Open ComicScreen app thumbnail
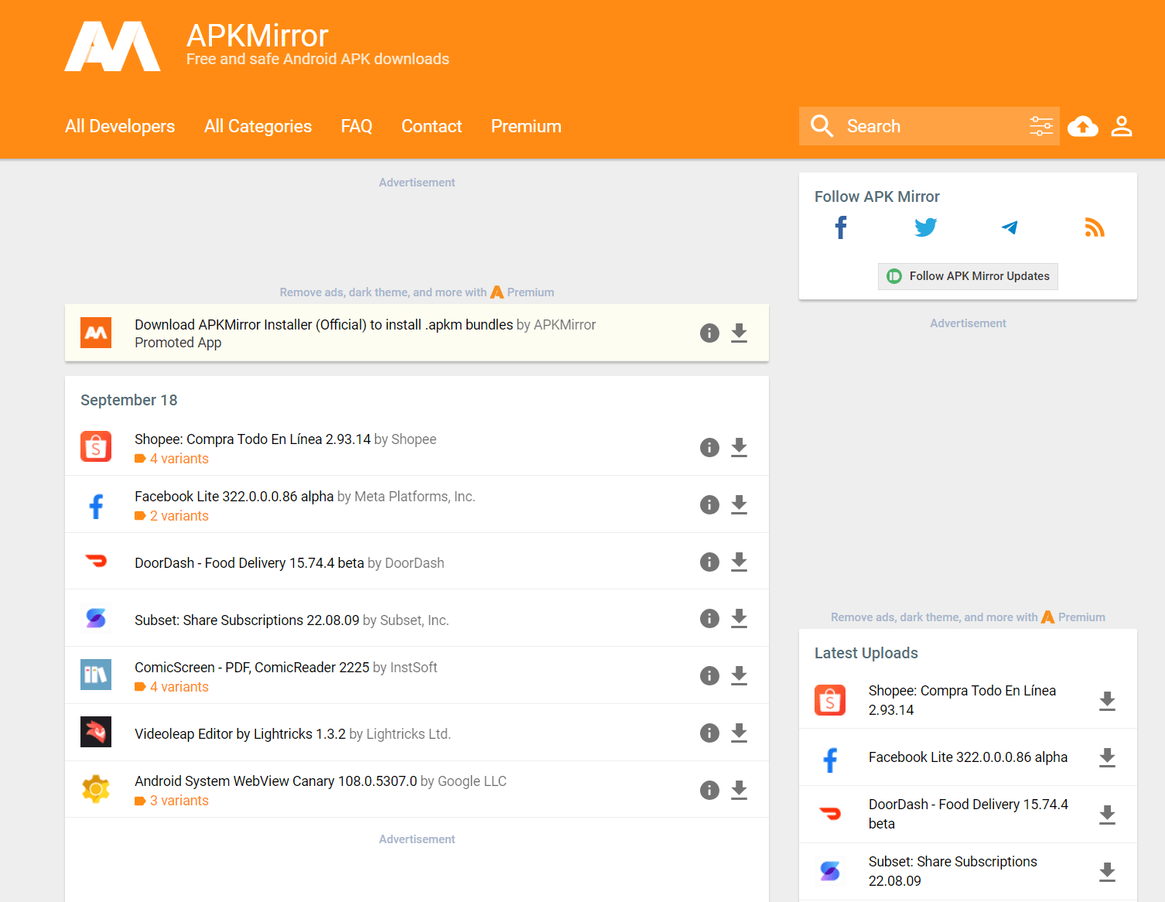The height and width of the screenshot is (902, 1165). (x=96, y=675)
